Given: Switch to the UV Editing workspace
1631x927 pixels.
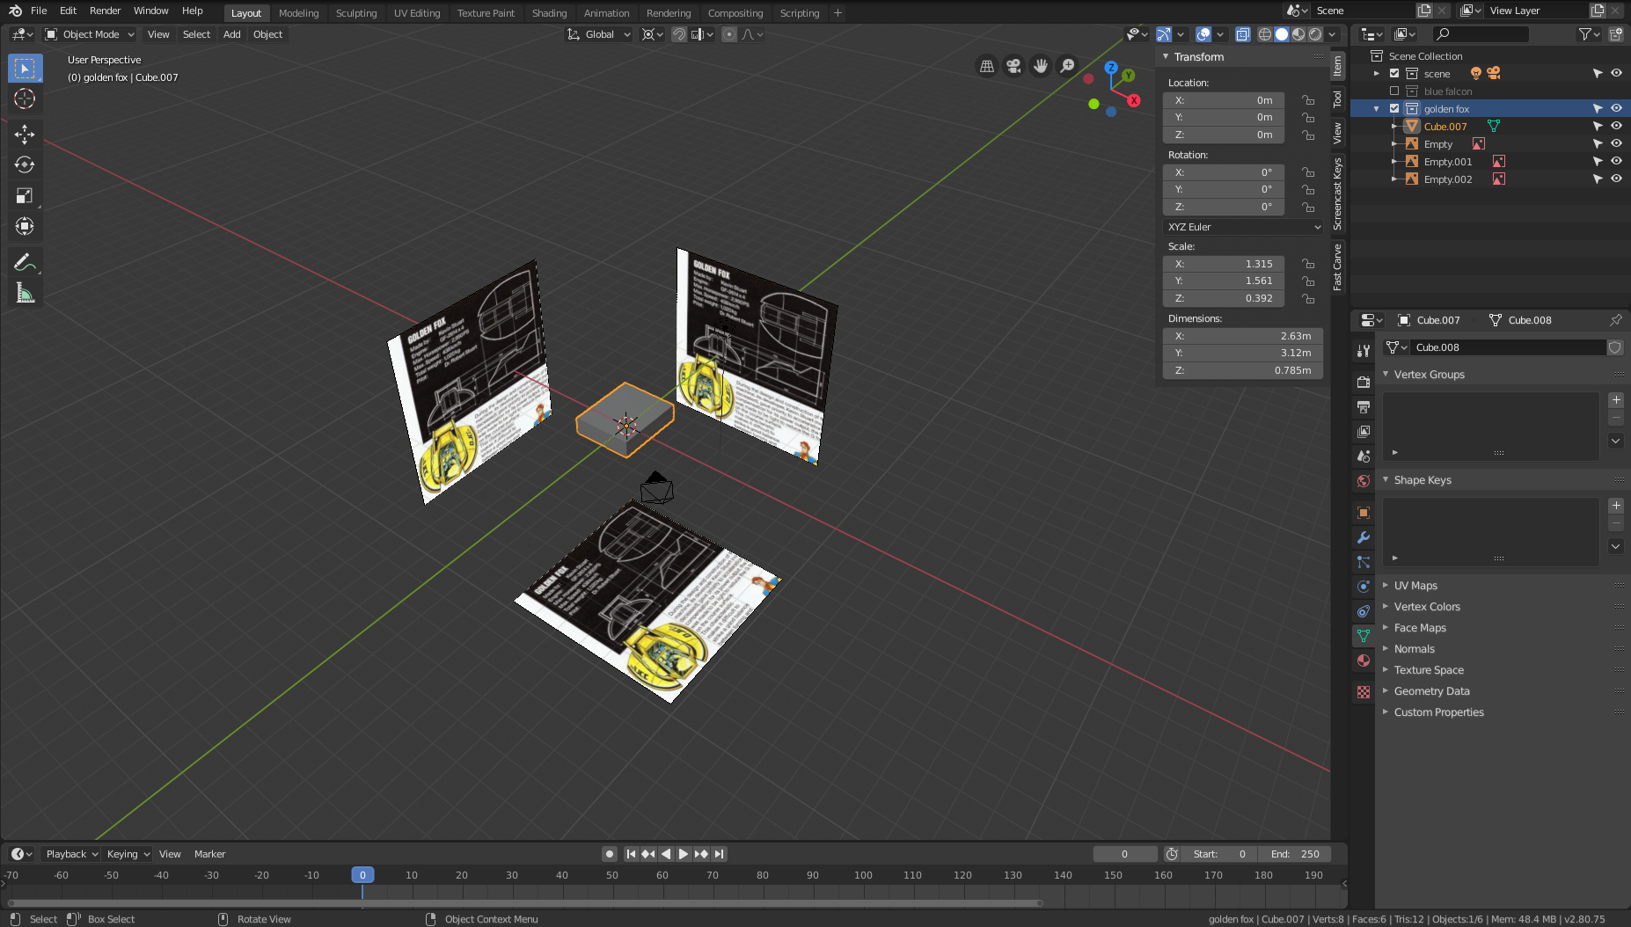Looking at the screenshot, I should tap(417, 13).
